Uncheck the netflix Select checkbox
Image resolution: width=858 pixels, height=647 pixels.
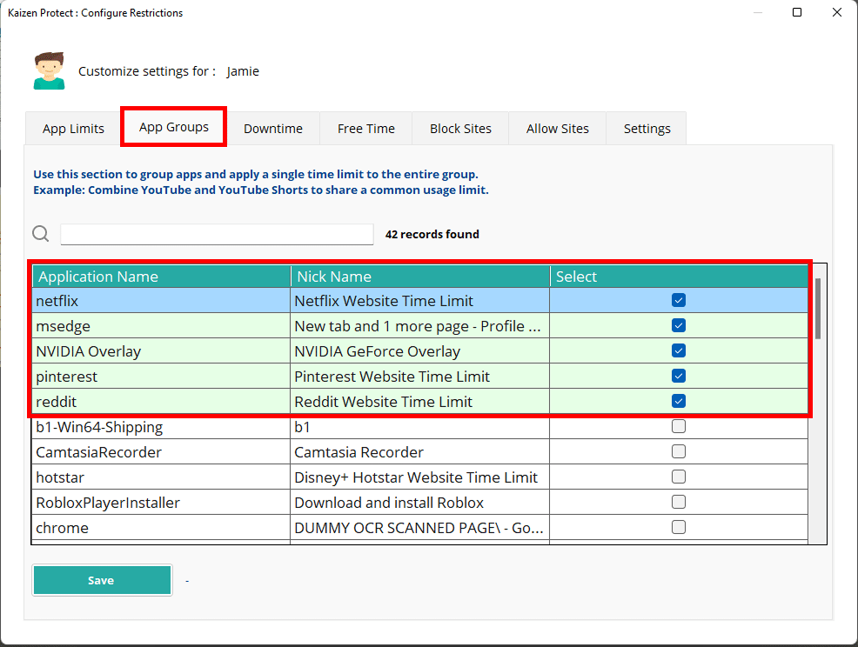[679, 301]
